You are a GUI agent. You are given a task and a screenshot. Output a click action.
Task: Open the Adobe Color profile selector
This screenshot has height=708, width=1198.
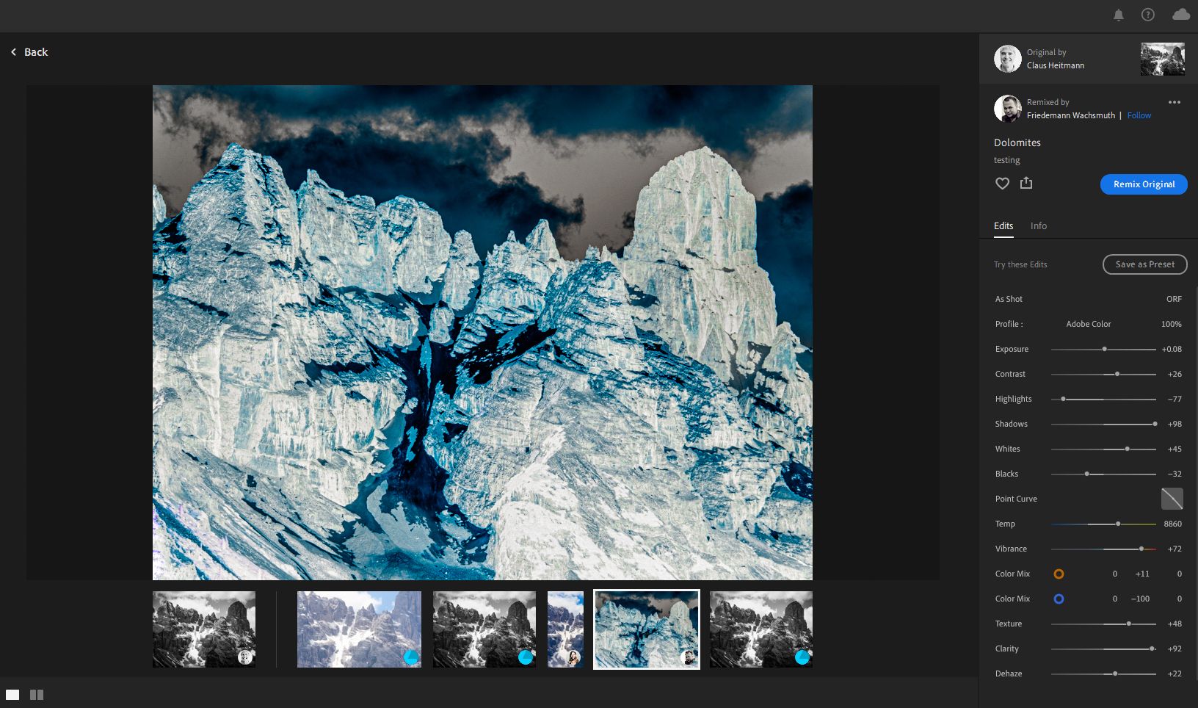point(1089,324)
